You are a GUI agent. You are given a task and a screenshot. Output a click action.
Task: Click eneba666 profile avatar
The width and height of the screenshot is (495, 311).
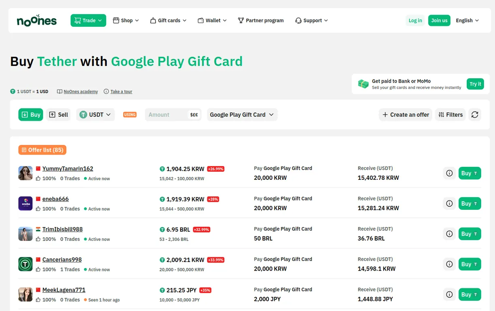tap(26, 203)
